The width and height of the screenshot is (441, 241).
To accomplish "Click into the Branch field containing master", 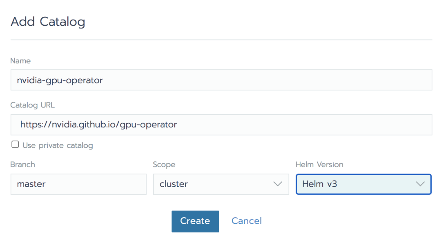I will 78,184.
